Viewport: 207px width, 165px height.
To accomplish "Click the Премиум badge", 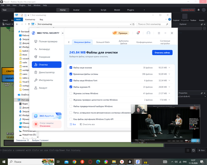I will [x=120, y=33].
